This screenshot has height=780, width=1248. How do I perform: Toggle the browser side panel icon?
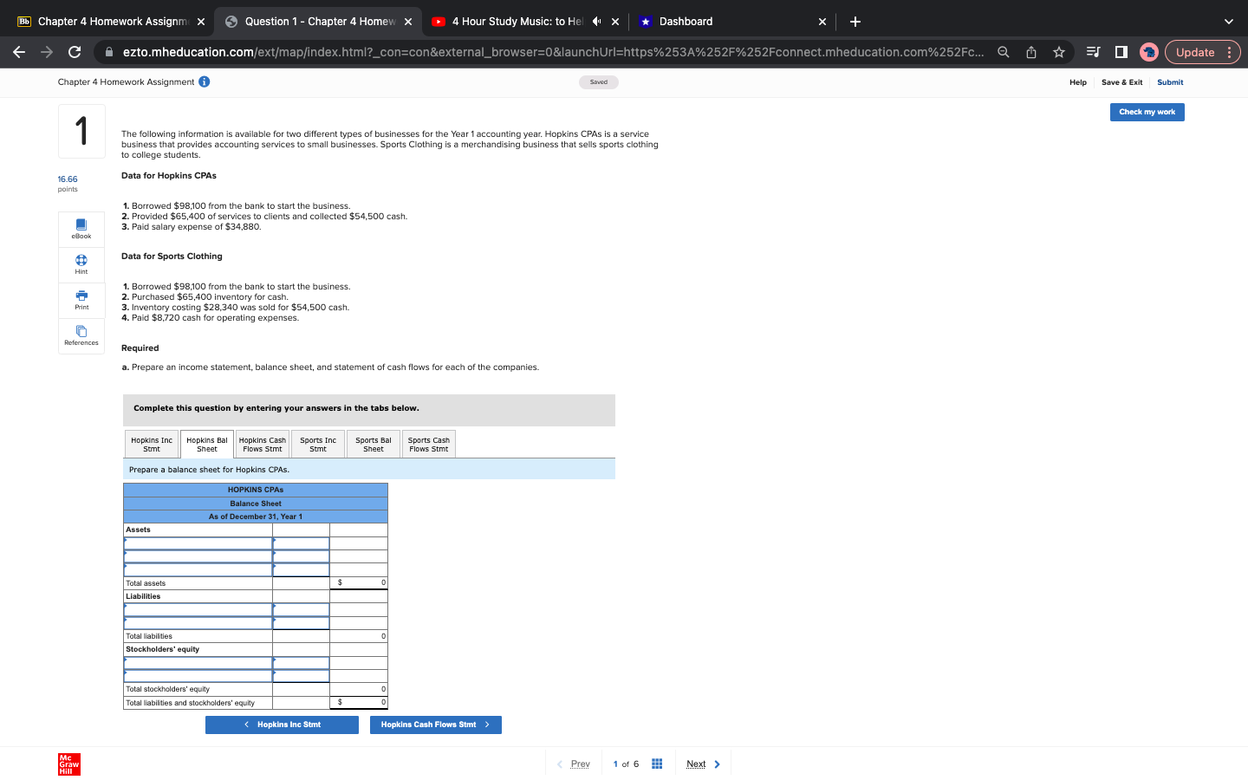(x=1121, y=52)
